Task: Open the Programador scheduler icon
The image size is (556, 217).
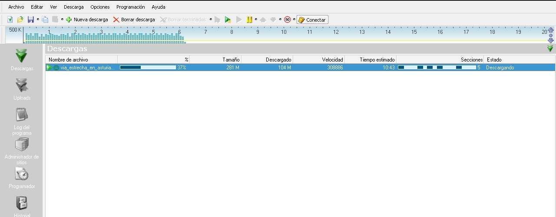Action: tap(22, 177)
